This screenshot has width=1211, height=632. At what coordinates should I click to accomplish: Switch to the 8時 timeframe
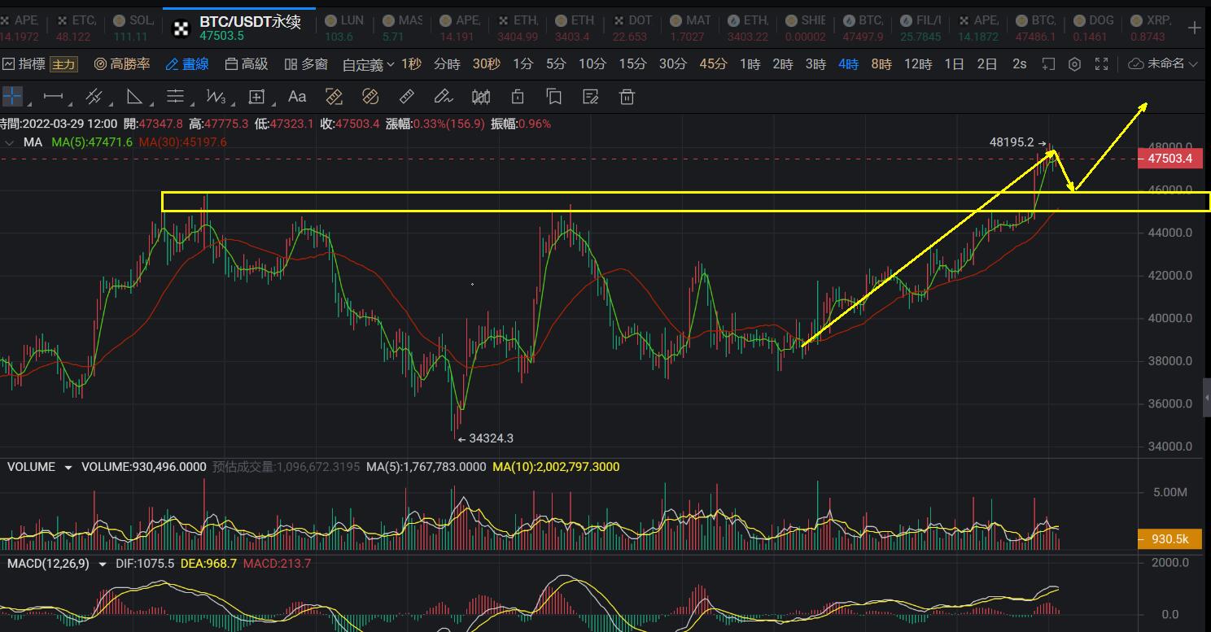click(881, 64)
